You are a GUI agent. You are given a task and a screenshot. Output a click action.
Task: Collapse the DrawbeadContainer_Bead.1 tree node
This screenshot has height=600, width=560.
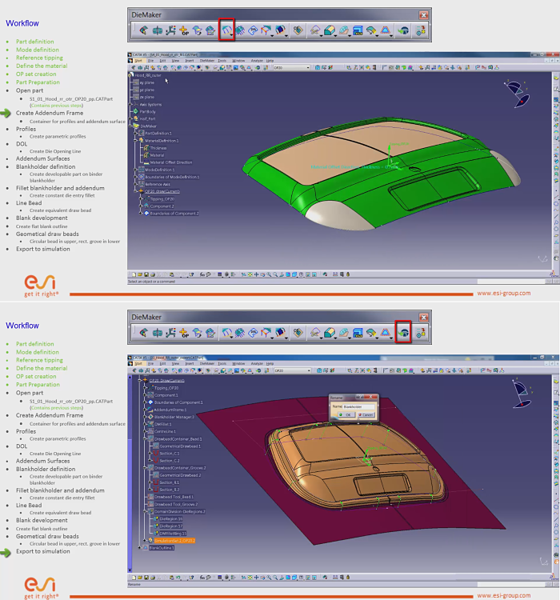point(145,438)
